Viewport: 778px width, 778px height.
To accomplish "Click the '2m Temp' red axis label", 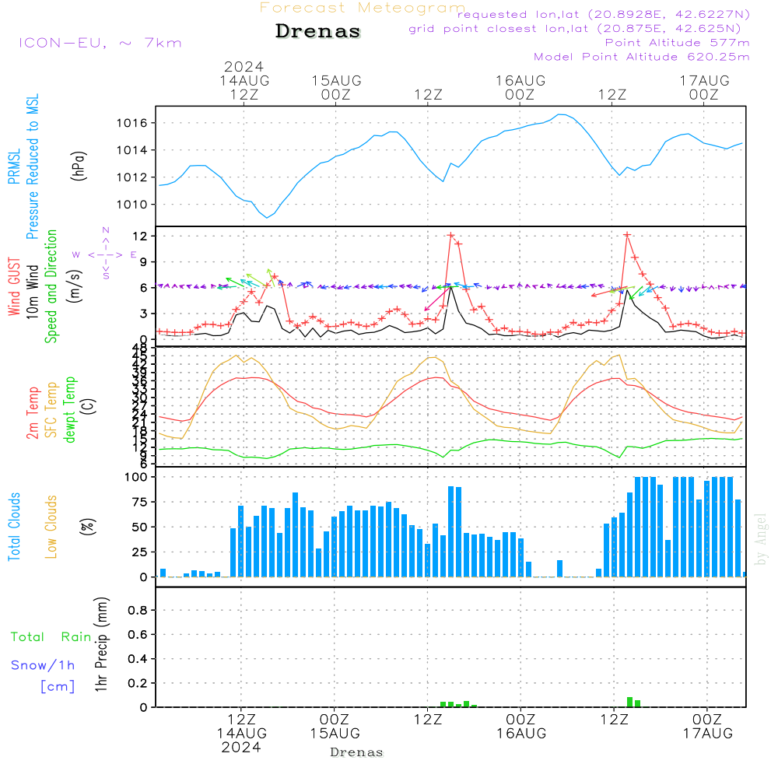I will [x=32, y=413].
